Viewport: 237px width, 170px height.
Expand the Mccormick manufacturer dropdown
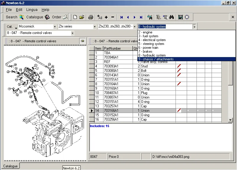click(x=55, y=27)
